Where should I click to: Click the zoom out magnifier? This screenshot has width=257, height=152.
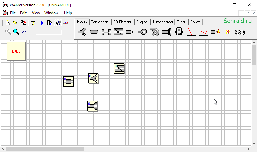click(16, 32)
